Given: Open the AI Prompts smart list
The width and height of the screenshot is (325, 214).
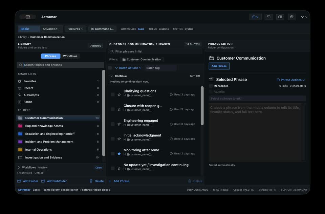Looking at the screenshot, I should point(59,95).
